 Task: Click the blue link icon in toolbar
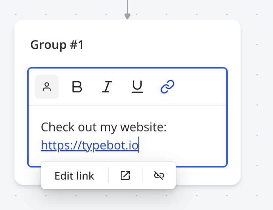(167, 87)
